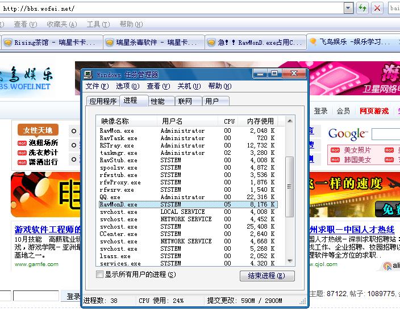The image size is (400, 312).
Task: Sort by 内存使用 column header
Action: [258, 121]
